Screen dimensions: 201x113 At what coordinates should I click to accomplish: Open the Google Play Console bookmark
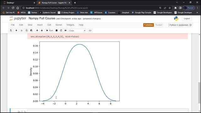pos(141,13)
